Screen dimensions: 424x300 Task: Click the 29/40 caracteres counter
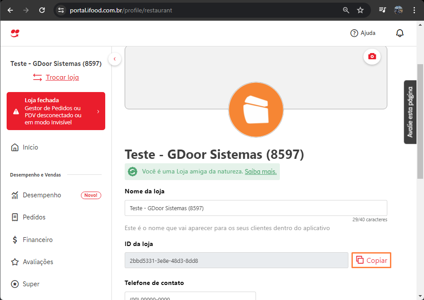click(x=370, y=219)
